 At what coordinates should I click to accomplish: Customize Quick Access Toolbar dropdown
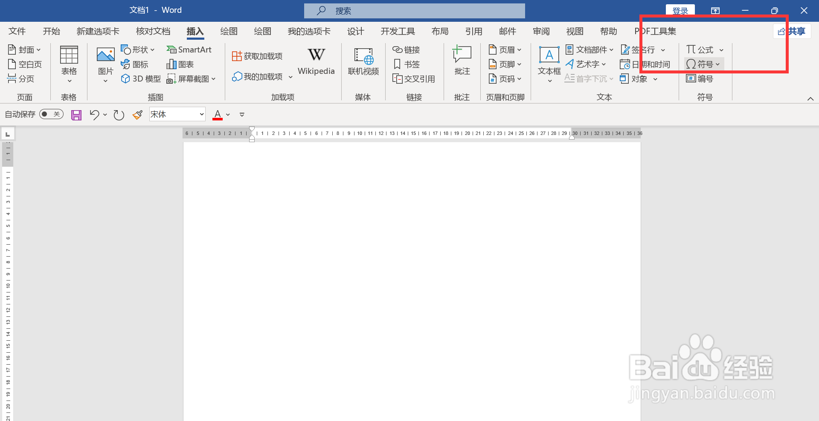coord(242,115)
